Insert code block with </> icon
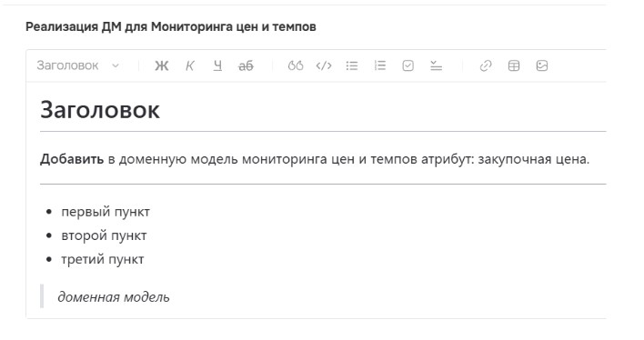The image size is (644, 340). (x=324, y=65)
